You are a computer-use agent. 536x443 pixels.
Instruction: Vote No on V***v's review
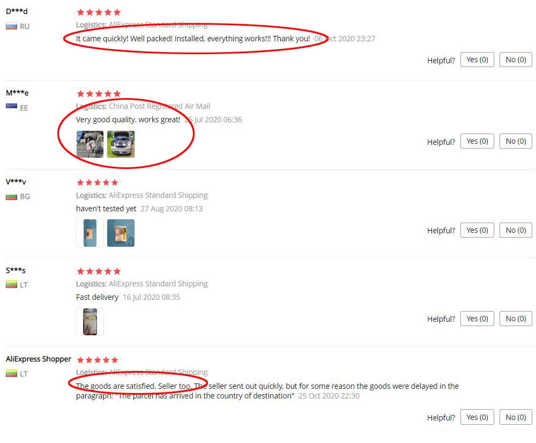[x=516, y=230]
